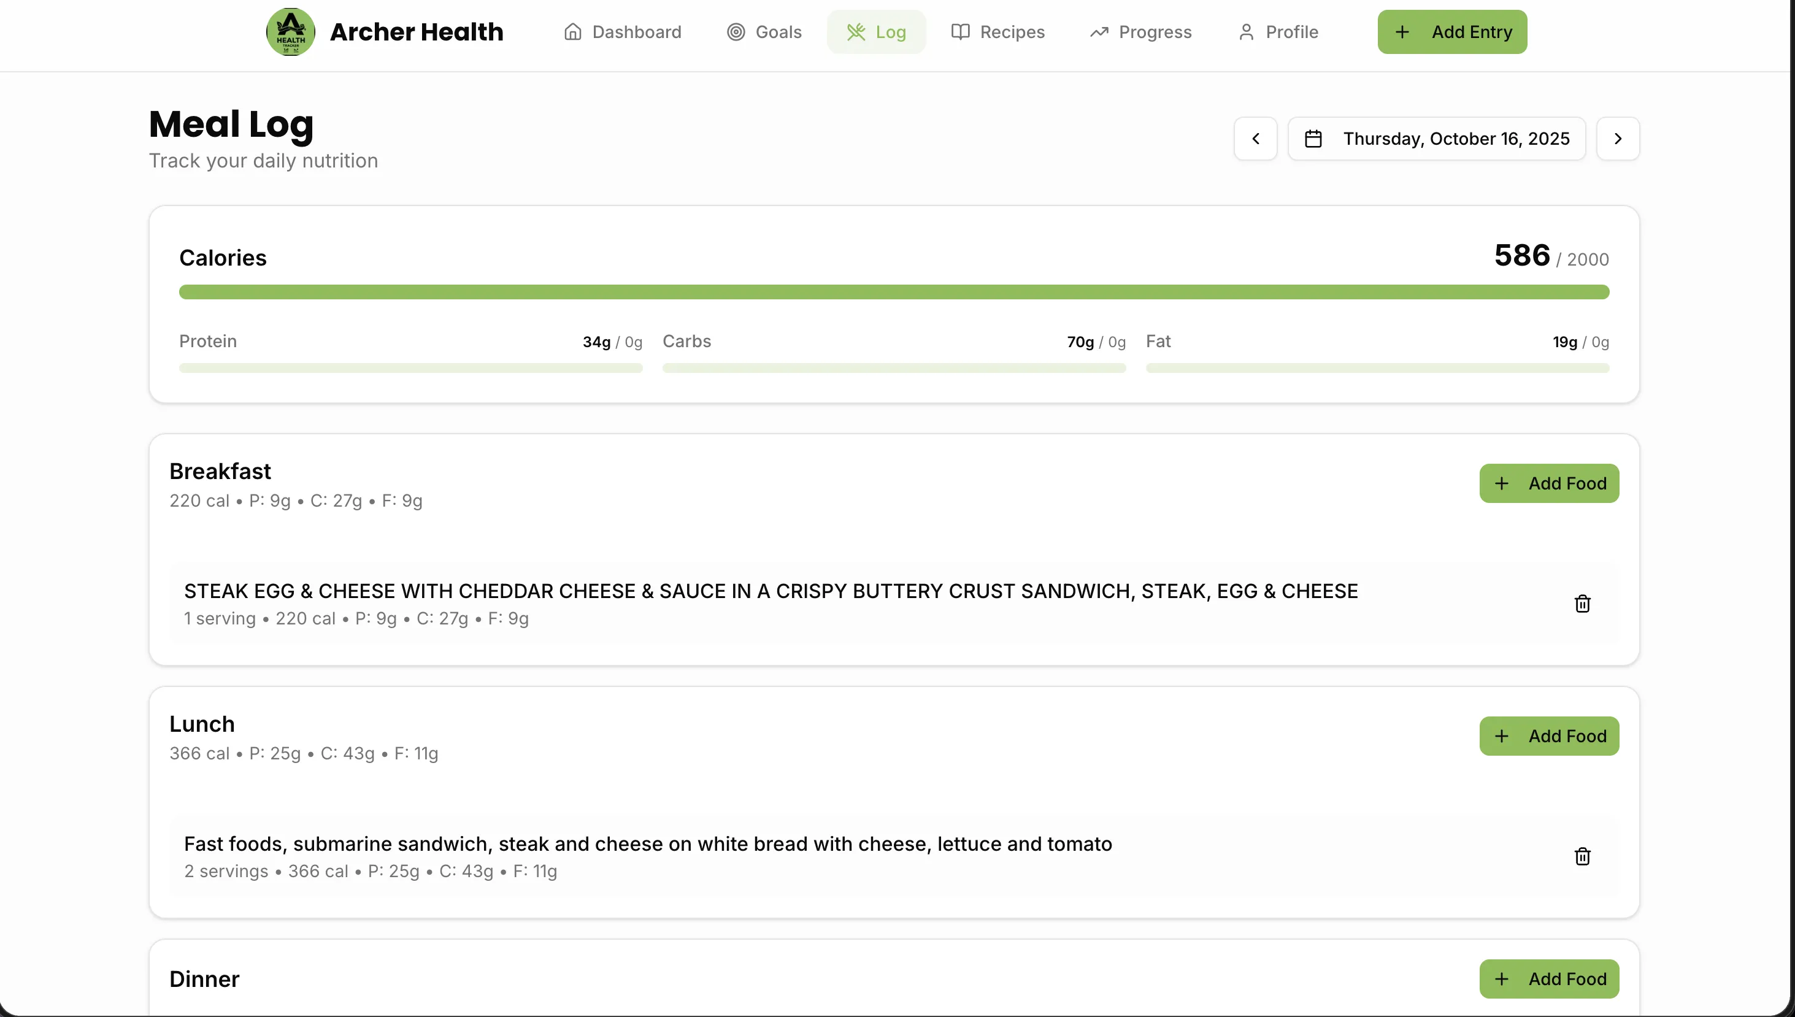Click the calendar icon in date picker

[x=1313, y=139]
